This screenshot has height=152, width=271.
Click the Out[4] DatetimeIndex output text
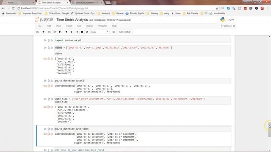pos(102,89)
